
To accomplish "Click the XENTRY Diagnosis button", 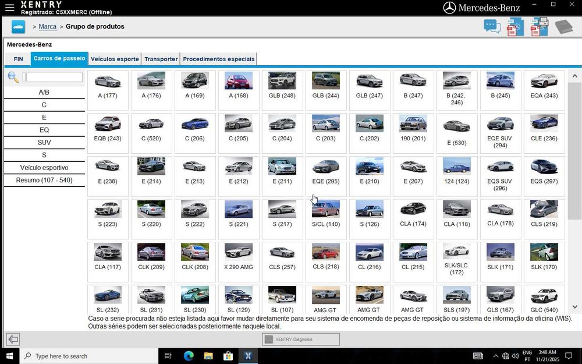I will pos(301,339).
